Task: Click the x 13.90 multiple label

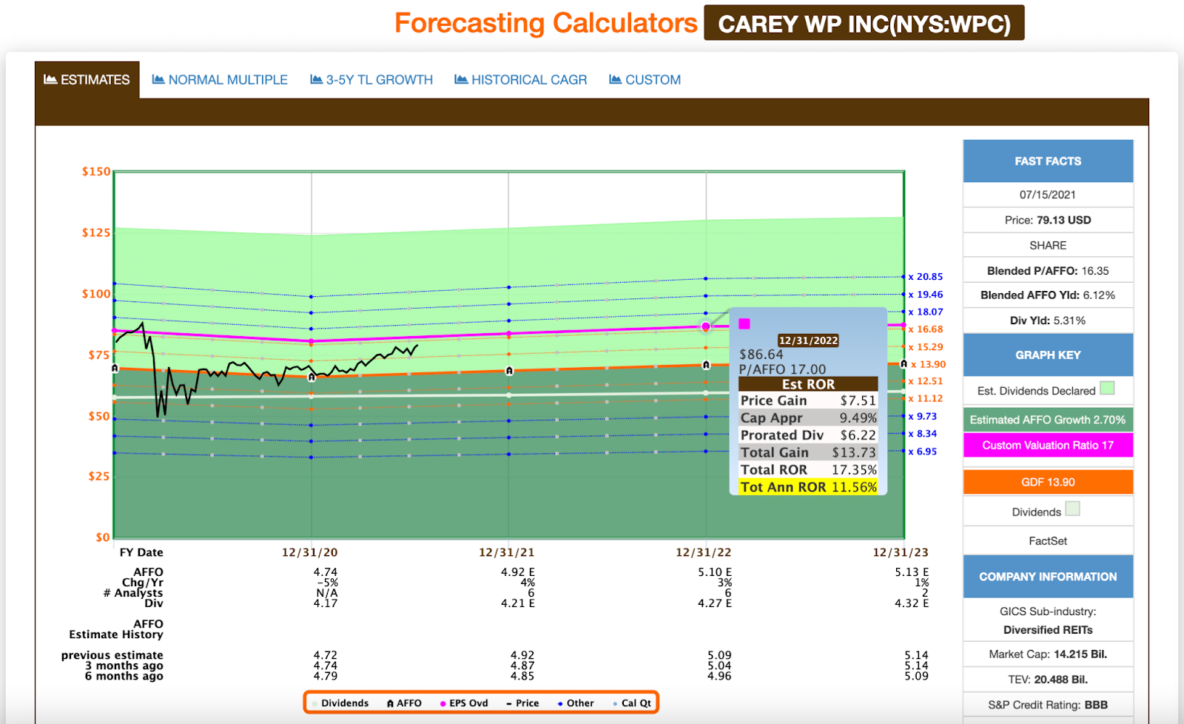Action: click(x=928, y=364)
